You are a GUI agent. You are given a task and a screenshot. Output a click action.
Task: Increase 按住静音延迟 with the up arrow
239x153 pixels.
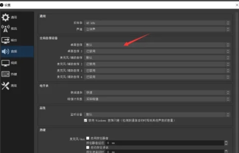226,142
